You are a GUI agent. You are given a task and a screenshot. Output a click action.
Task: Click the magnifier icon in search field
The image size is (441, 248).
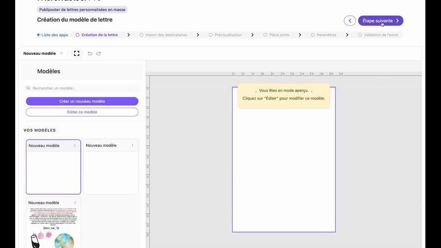click(x=28, y=88)
